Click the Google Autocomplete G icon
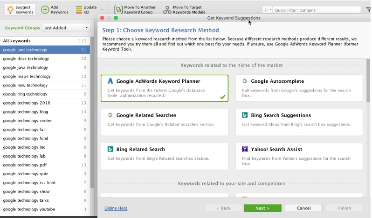 pos(245,81)
